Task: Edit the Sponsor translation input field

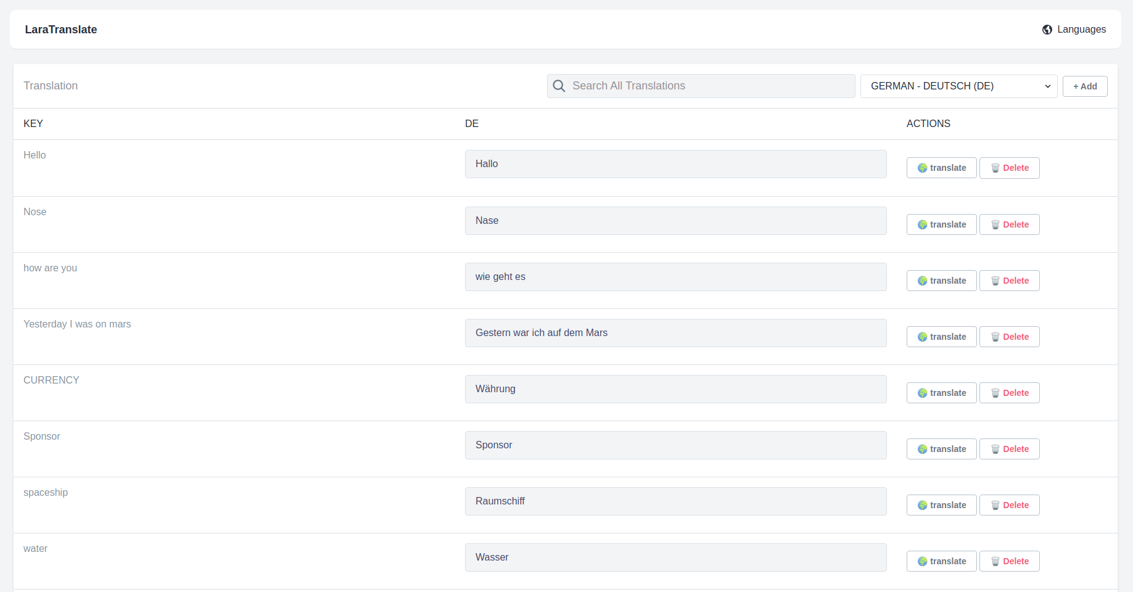Action: [x=676, y=445]
